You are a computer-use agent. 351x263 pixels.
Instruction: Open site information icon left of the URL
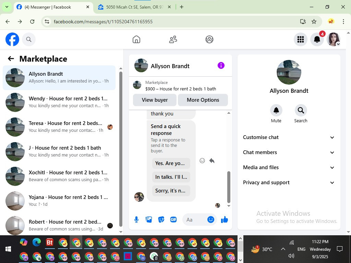[47, 22]
